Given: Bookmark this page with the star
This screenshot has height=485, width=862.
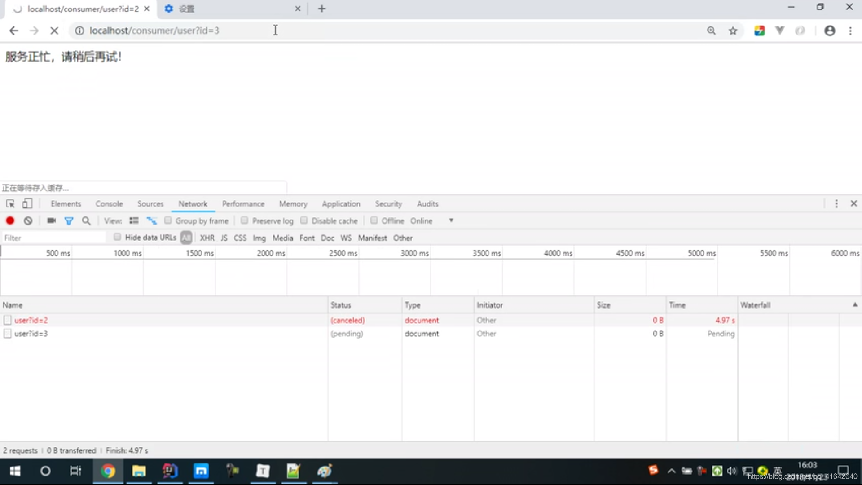Looking at the screenshot, I should coord(733,31).
